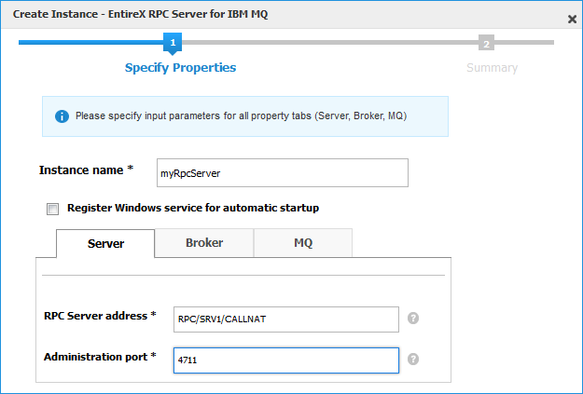Click the help icon beside RPC Server address
The height and width of the screenshot is (394, 583).
point(413,319)
